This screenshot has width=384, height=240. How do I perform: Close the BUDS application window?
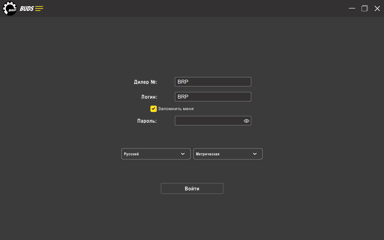[x=377, y=8]
